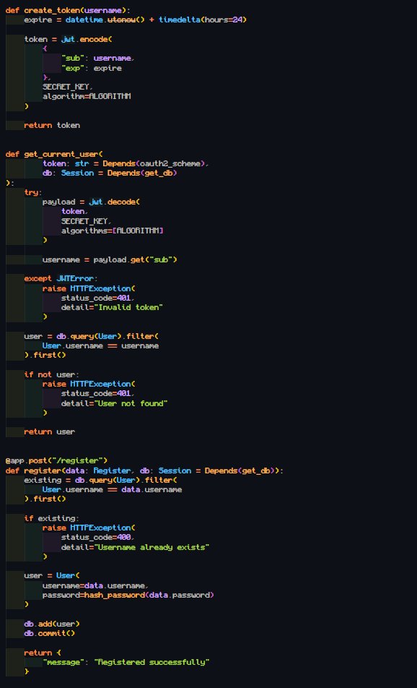Click the 'User.username == data.username' filter line
Viewport: 417px width, 688px height.
[x=112, y=489]
